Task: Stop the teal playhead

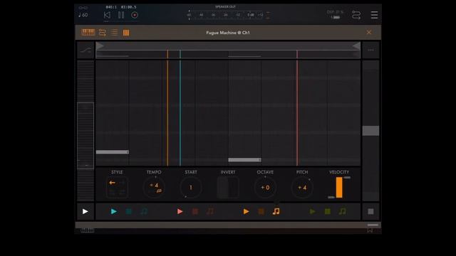Action: (129, 212)
